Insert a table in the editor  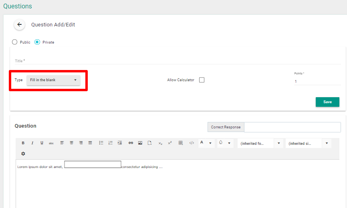point(181,143)
